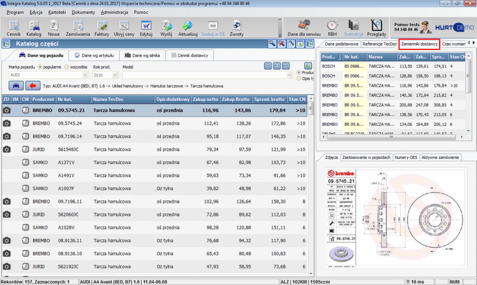The image size is (477, 285).
Task: Click the catalog panel icon left of Katalog części
Action: (6, 44)
